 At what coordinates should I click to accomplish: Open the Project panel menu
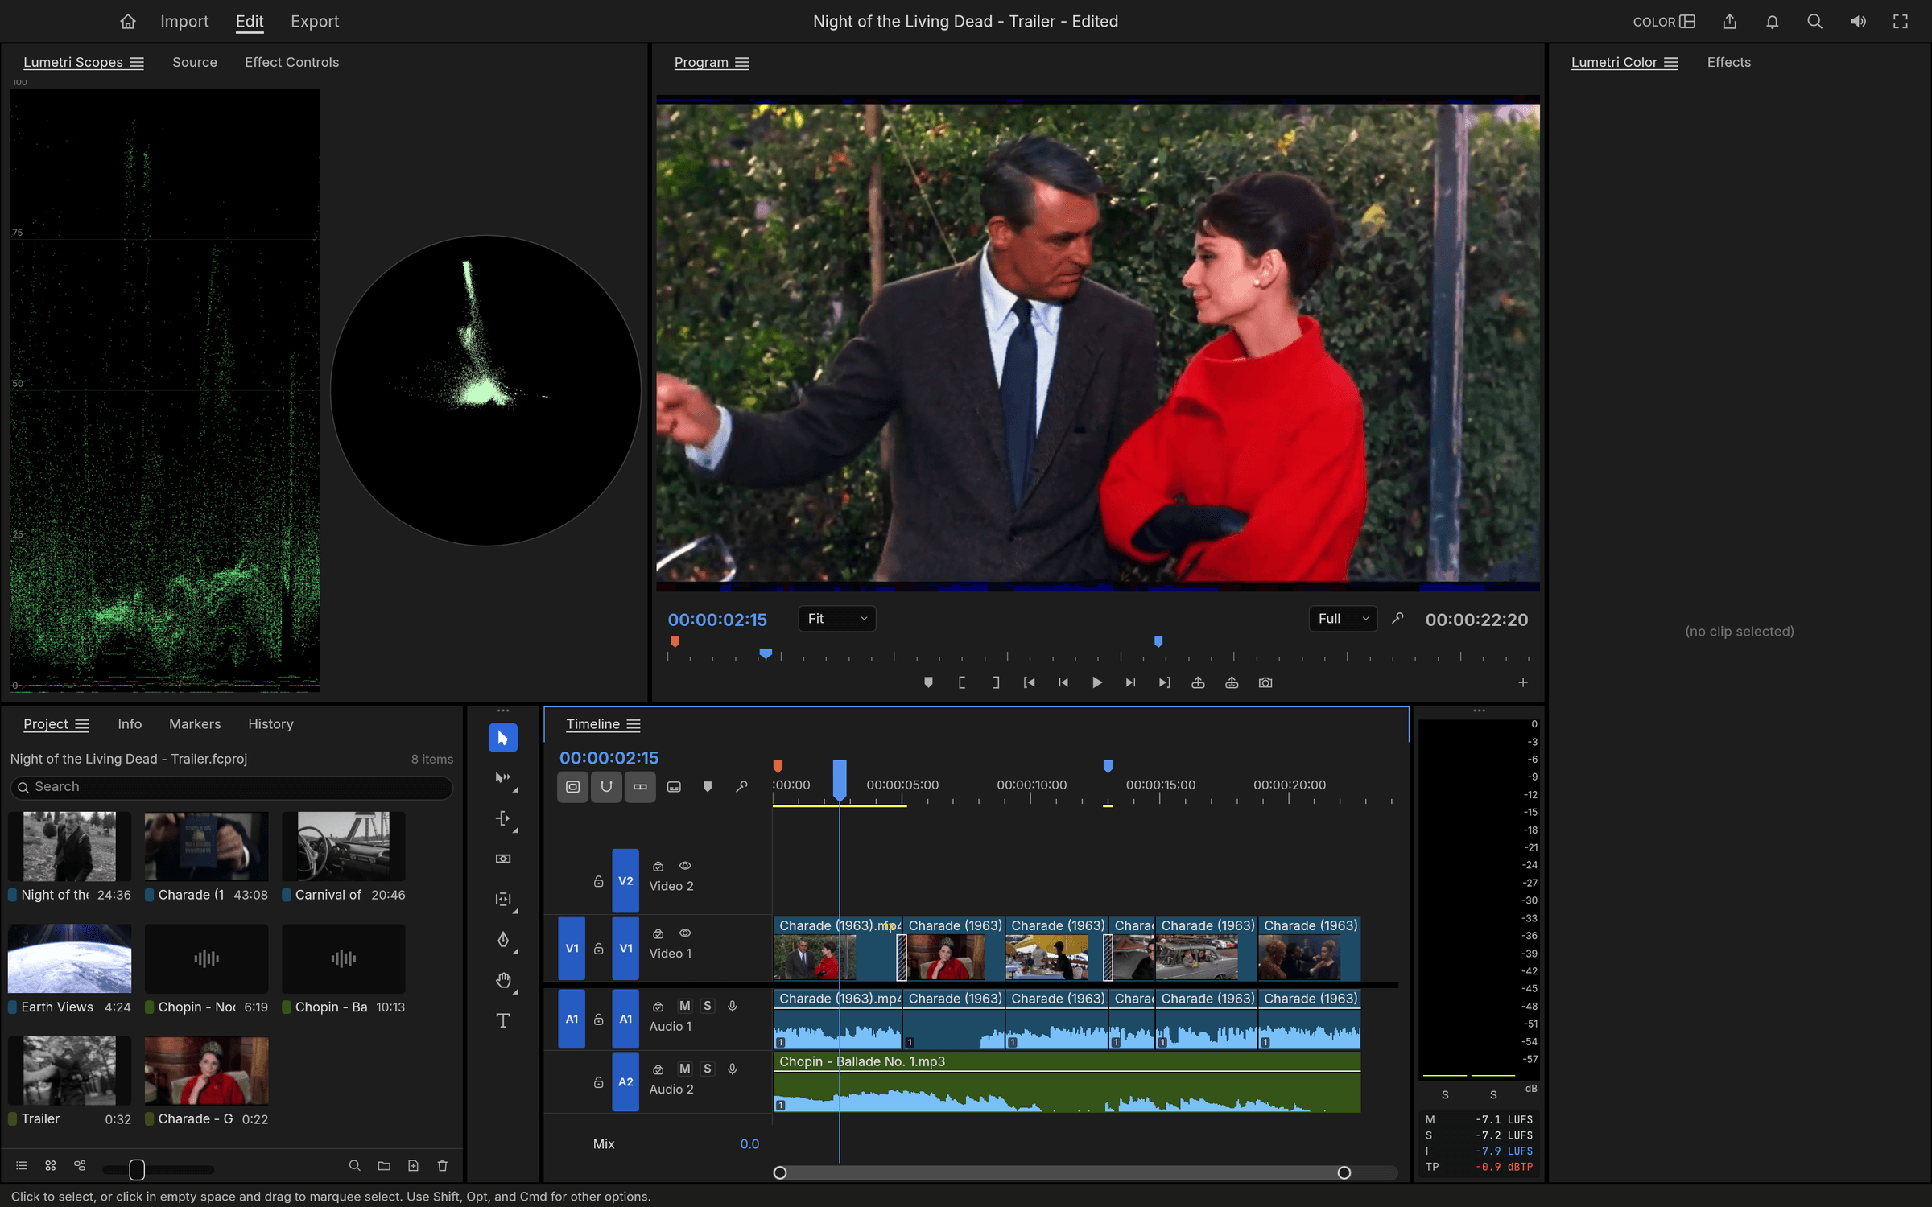click(x=81, y=725)
